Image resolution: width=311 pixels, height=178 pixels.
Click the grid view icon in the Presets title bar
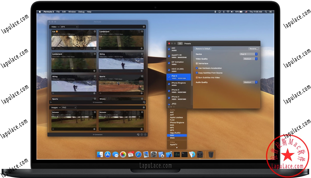coord(180,43)
